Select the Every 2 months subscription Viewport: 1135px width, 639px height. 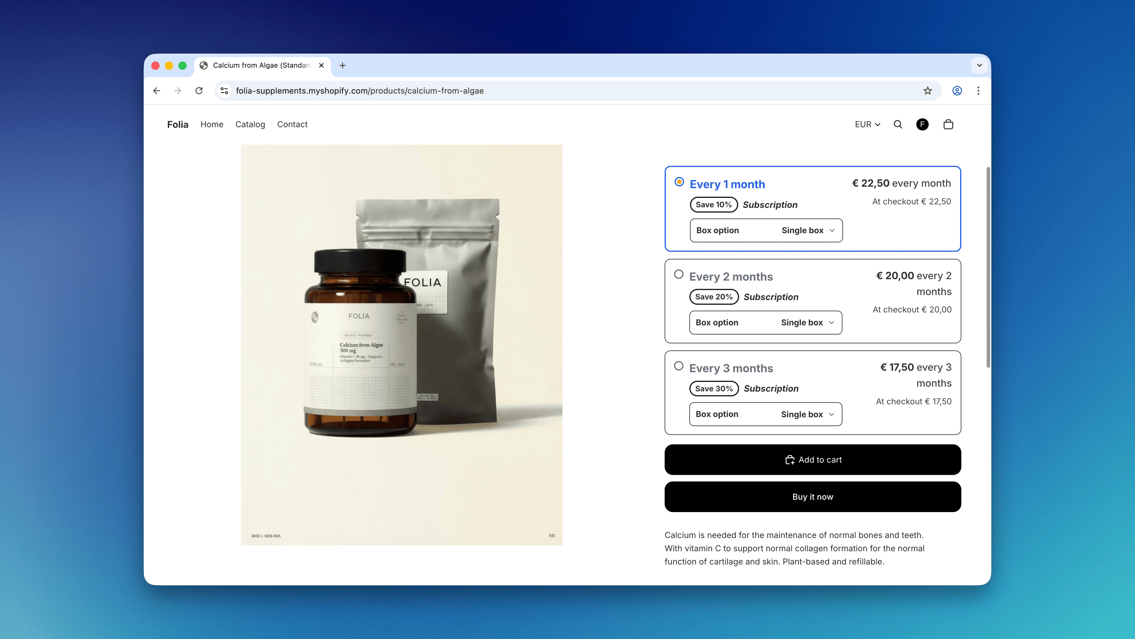[x=679, y=274]
